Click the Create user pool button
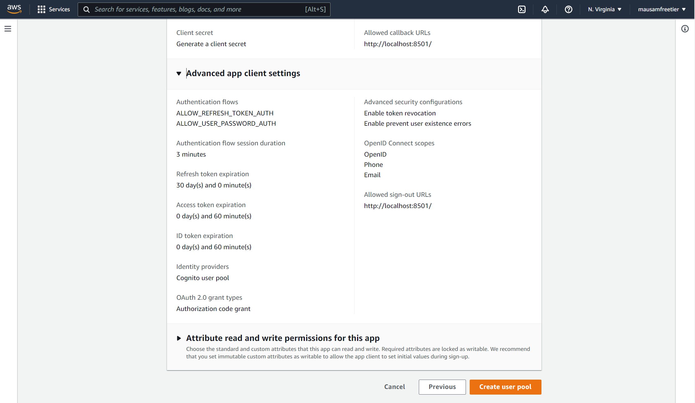The width and height of the screenshot is (695, 403). point(505,387)
